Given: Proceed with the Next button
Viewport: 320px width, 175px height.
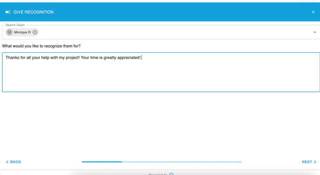Looking at the screenshot, I should click(309, 162).
